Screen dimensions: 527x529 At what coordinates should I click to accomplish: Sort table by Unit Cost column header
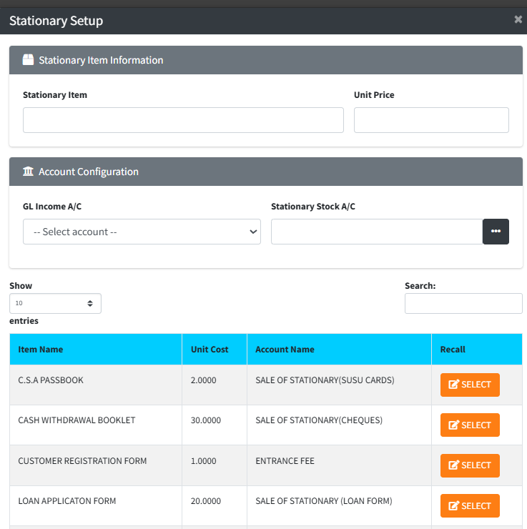click(210, 350)
